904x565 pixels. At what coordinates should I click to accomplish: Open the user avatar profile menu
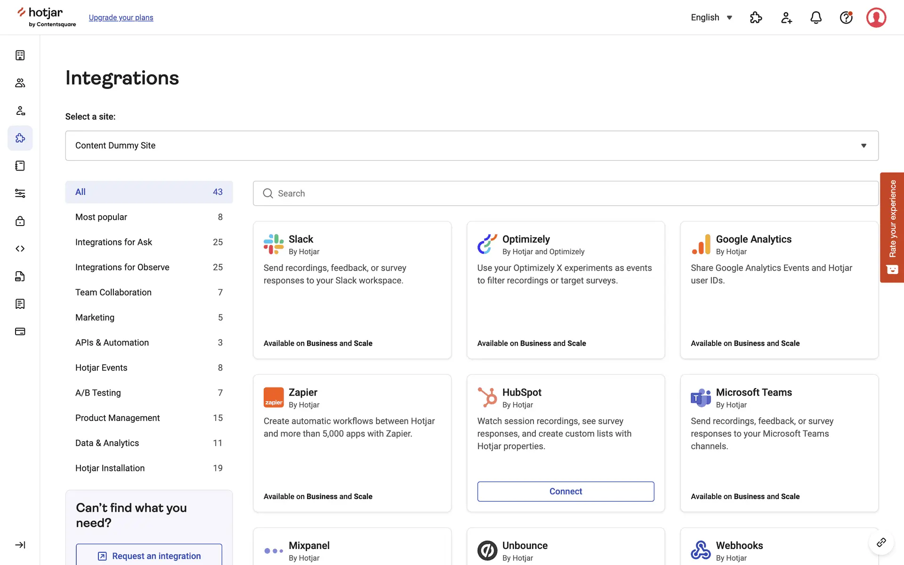[x=876, y=17]
